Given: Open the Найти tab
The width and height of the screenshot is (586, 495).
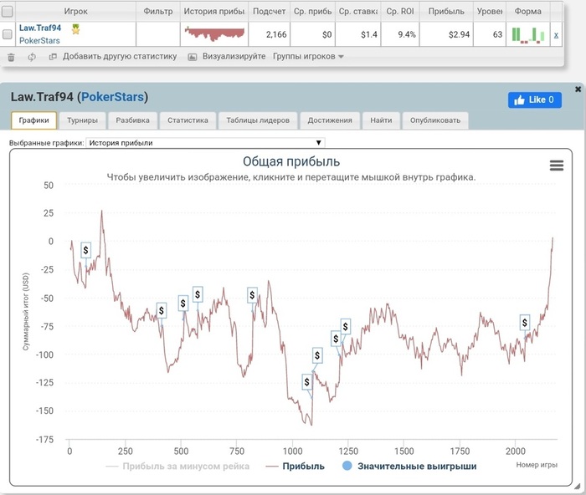Looking at the screenshot, I should pos(381,120).
